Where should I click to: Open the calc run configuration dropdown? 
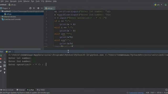coord(158,5)
